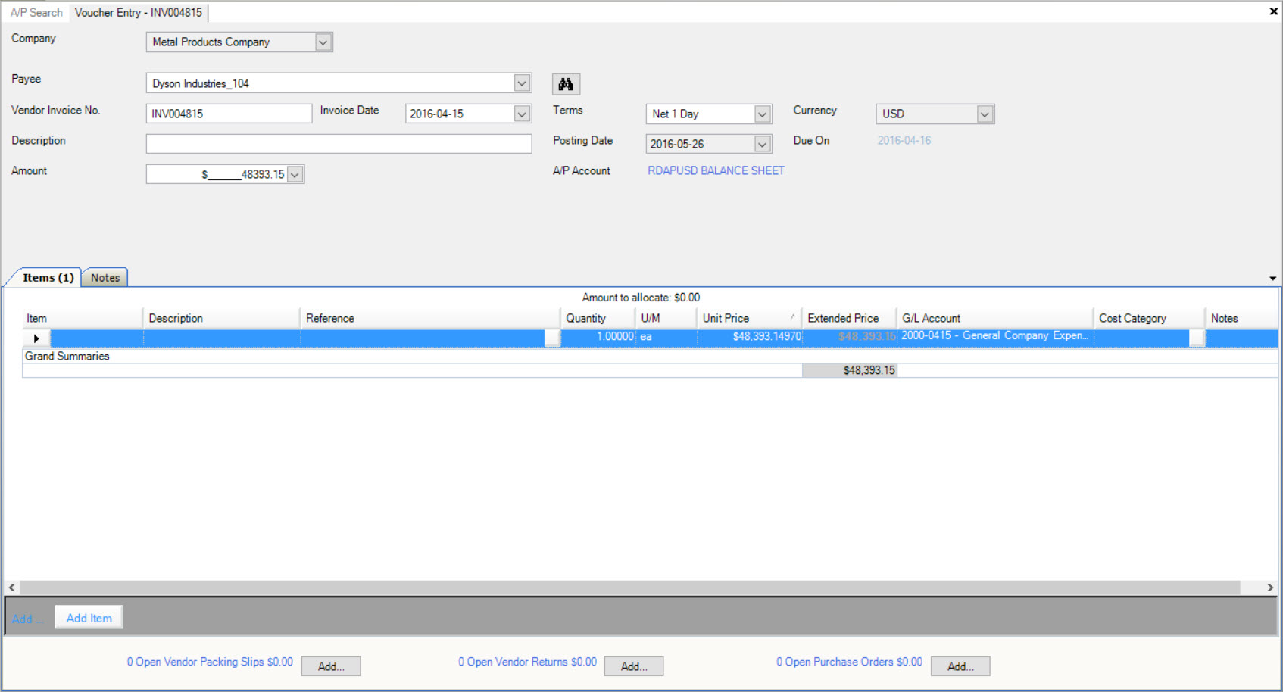Open the Company dropdown
The height and width of the screenshot is (692, 1283).
tap(323, 42)
